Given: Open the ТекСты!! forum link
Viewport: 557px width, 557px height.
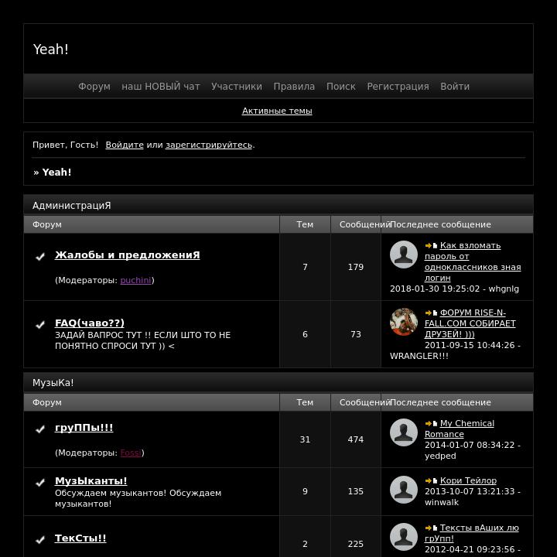Looking at the screenshot, I should [80, 538].
